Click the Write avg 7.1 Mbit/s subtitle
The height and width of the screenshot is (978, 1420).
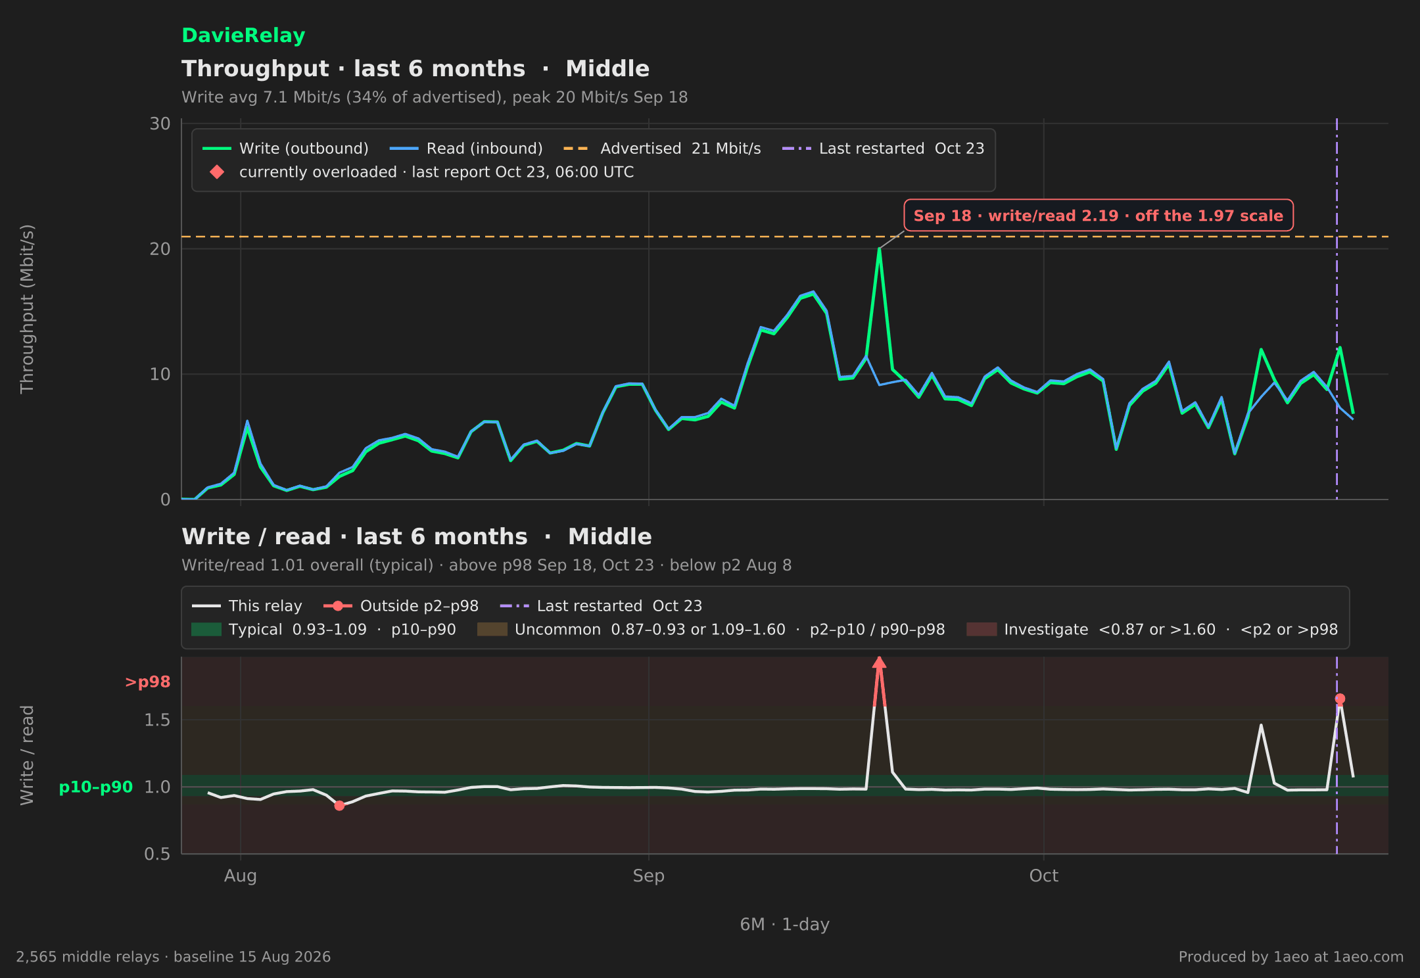coord(435,97)
